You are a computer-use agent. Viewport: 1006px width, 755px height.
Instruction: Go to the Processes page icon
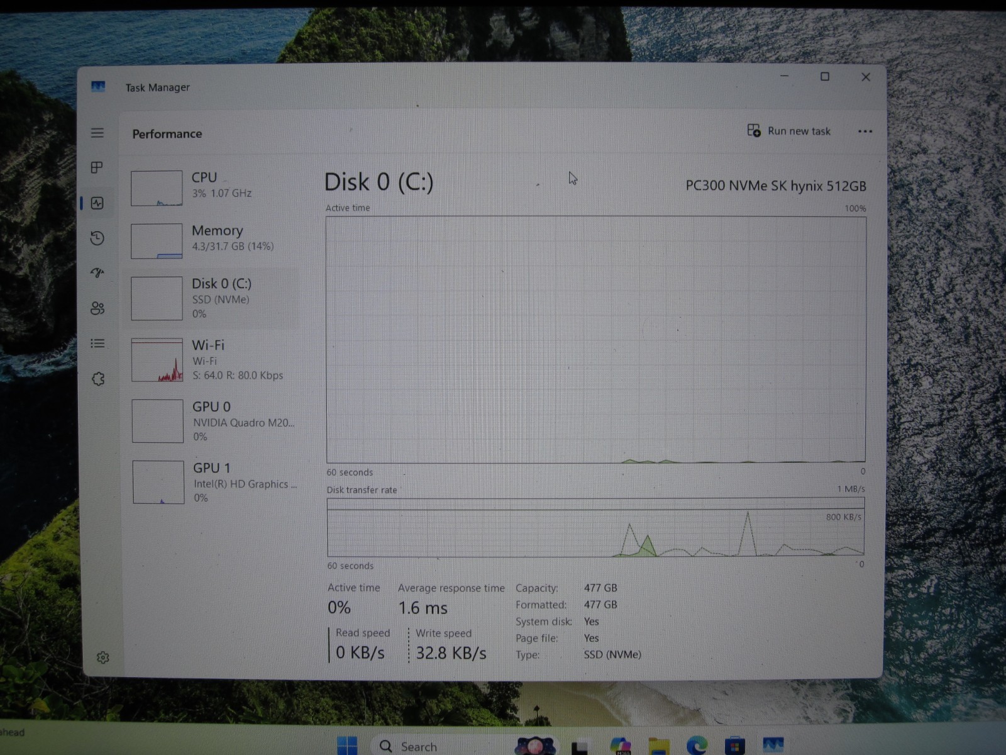click(x=97, y=167)
